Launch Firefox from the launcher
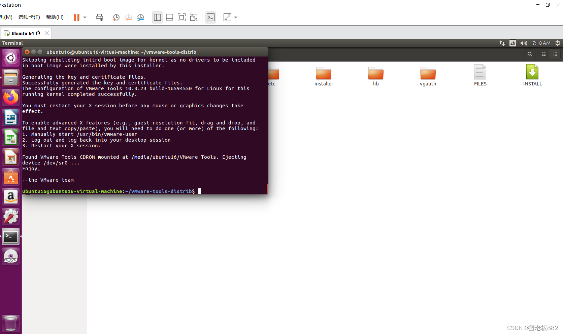This screenshot has width=563, height=334. [x=11, y=98]
